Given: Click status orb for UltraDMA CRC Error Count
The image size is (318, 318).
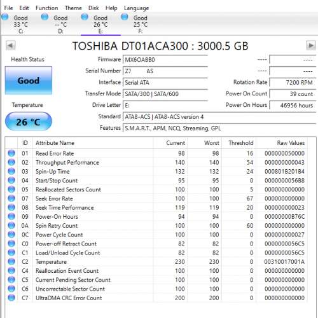Looking at the screenshot, I should 11,298.
